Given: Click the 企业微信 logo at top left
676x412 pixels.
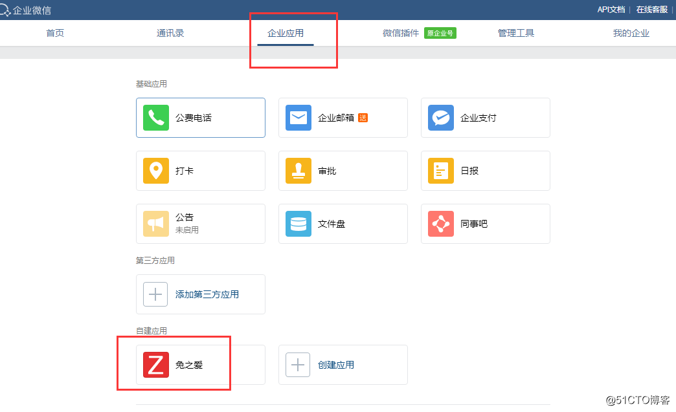Looking at the screenshot, I should click(26, 10).
